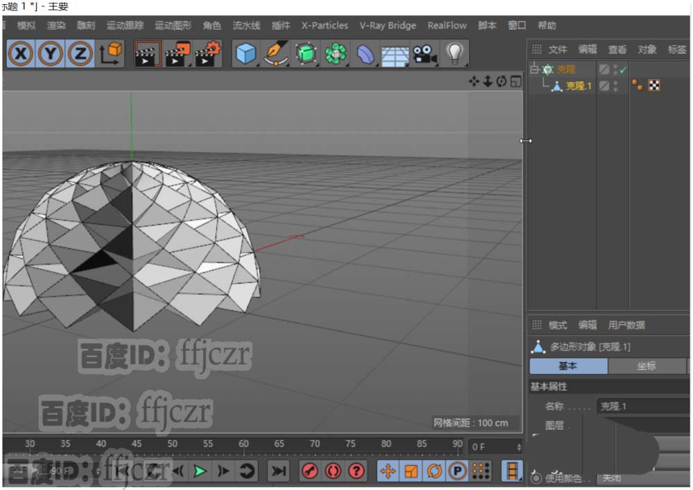Step to the next frame
The width and height of the screenshot is (693, 490).
pos(223,471)
